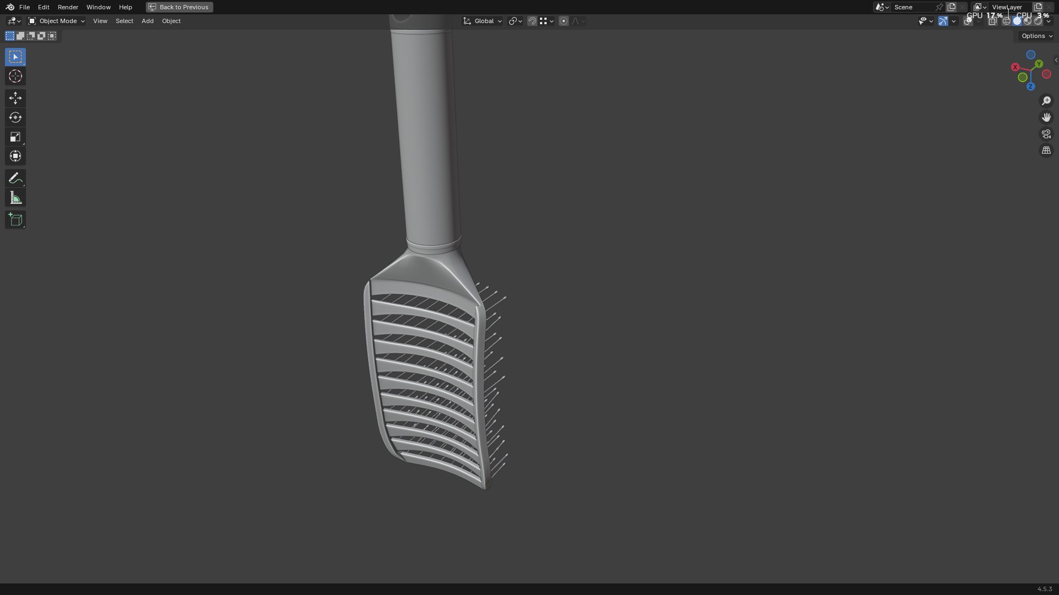Open Global transform orientation dropdown
1059x595 pixels.
pos(482,21)
